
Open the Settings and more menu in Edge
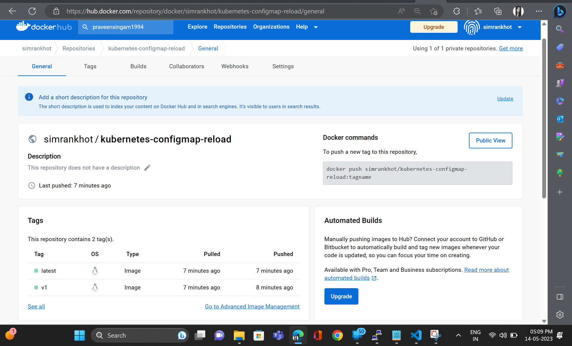[539, 11]
